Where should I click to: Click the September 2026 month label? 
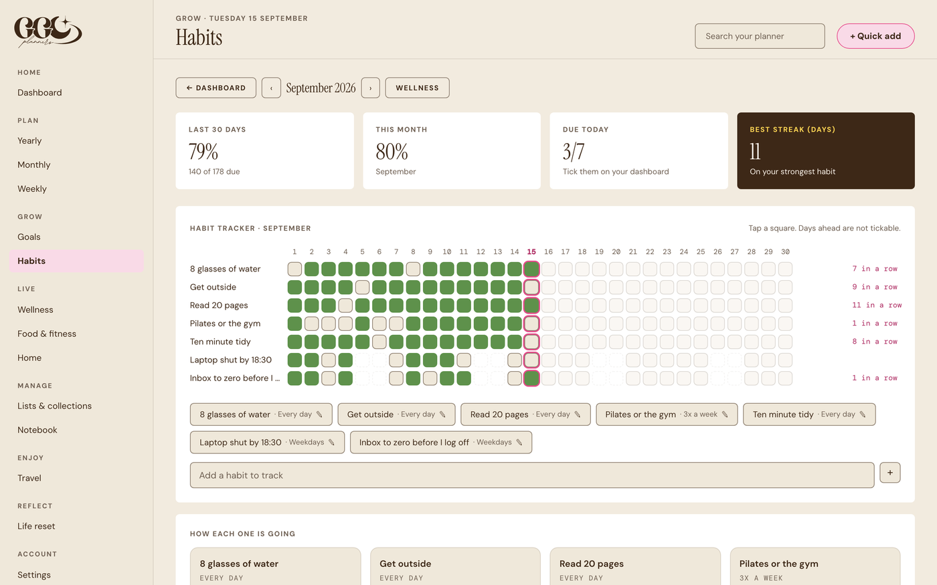click(x=321, y=88)
